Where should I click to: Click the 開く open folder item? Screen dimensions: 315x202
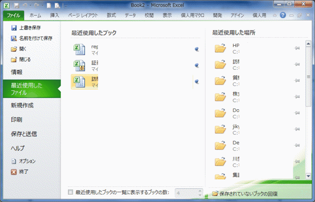[x=18, y=49]
